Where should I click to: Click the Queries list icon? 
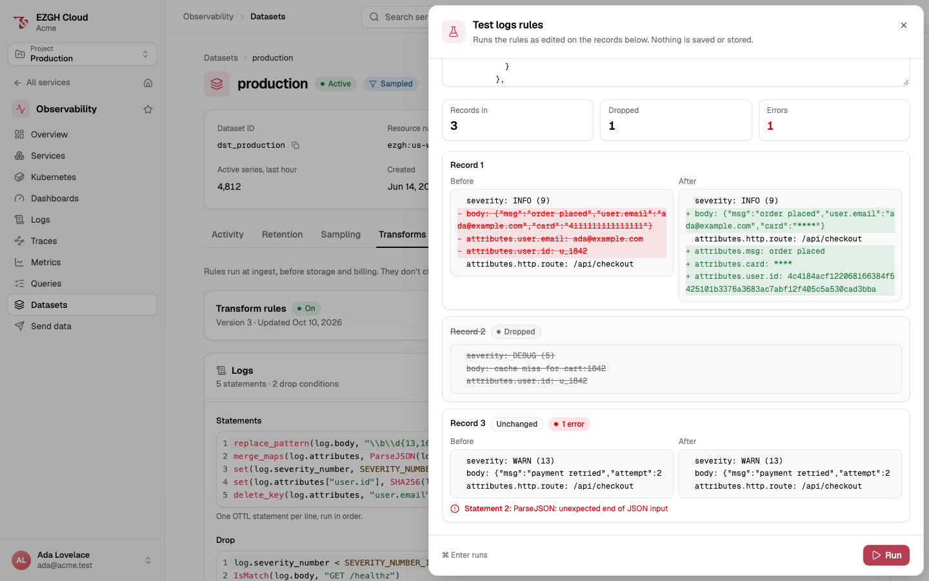coord(19,283)
